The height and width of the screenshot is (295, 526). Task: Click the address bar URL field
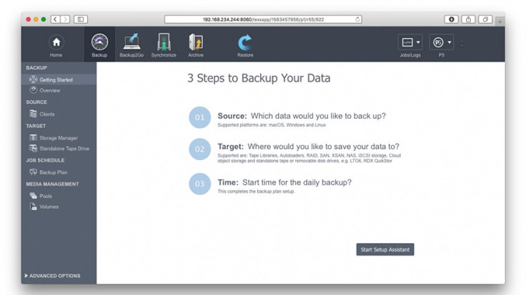click(x=263, y=20)
